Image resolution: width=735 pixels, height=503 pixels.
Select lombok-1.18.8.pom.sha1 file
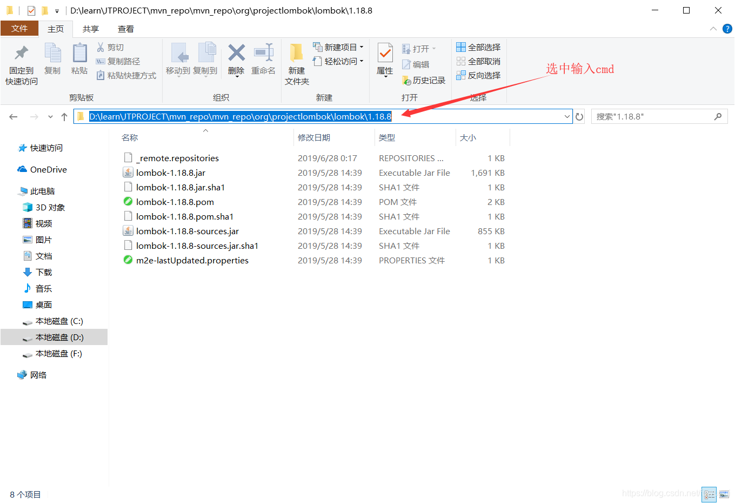(185, 216)
